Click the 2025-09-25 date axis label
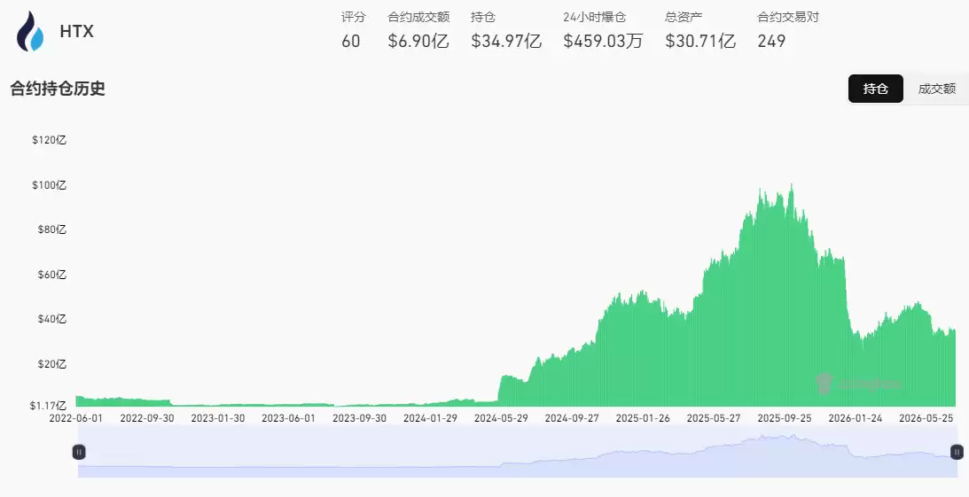Viewport: 969px width, 497px height. [785, 418]
